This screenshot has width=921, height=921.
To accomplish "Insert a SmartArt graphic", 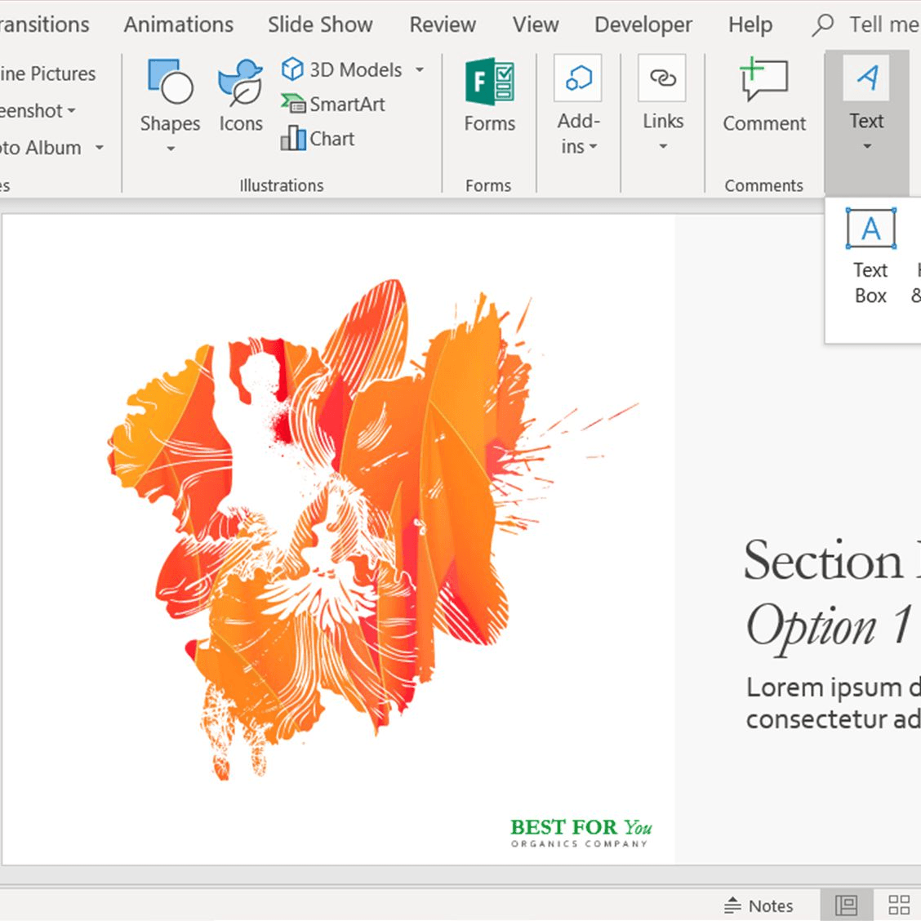I will (334, 104).
